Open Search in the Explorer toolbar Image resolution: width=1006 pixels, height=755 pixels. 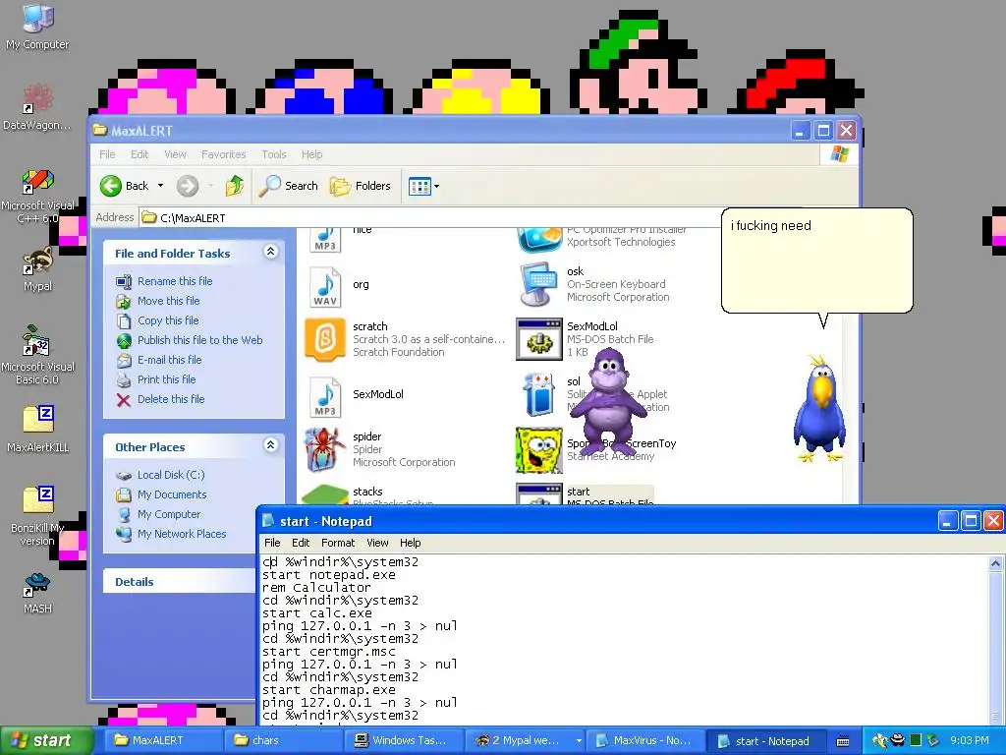click(289, 186)
